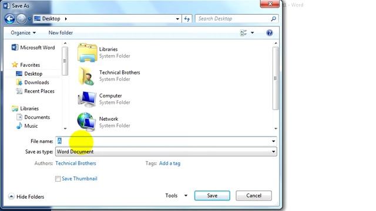376x211 pixels.
Task: Open Recent Places in navigation pane
Action: 35,91
